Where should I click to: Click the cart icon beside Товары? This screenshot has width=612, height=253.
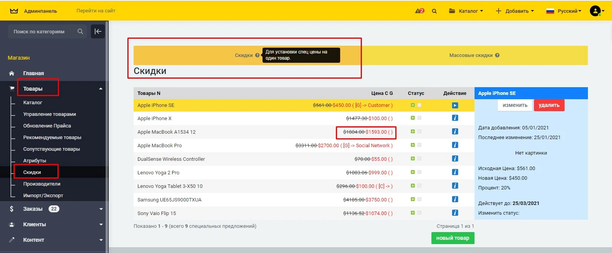(x=12, y=89)
